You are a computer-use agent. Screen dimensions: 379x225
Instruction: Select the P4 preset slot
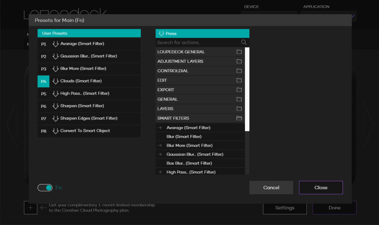click(x=44, y=81)
